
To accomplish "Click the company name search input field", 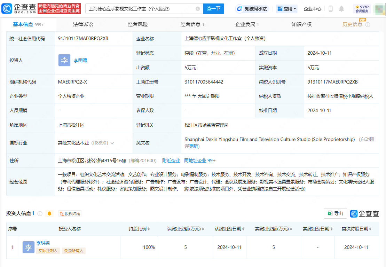I will [x=139, y=9].
